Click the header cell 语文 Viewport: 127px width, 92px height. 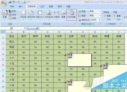24,36
